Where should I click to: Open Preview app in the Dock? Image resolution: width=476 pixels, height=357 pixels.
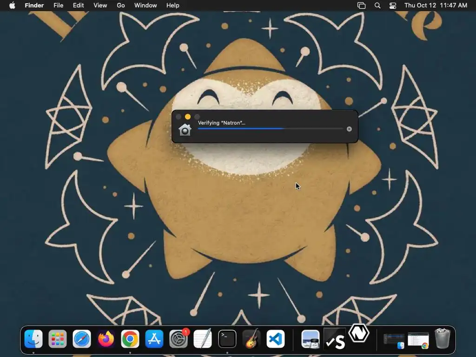pyautogui.click(x=310, y=339)
